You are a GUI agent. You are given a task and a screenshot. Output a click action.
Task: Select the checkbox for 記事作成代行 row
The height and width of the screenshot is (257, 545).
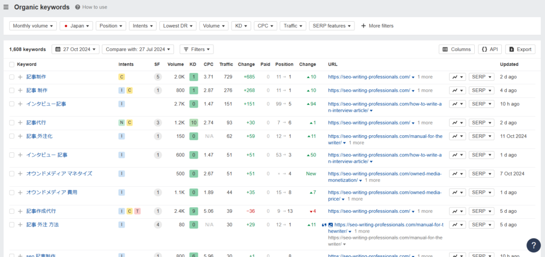click(12, 211)
